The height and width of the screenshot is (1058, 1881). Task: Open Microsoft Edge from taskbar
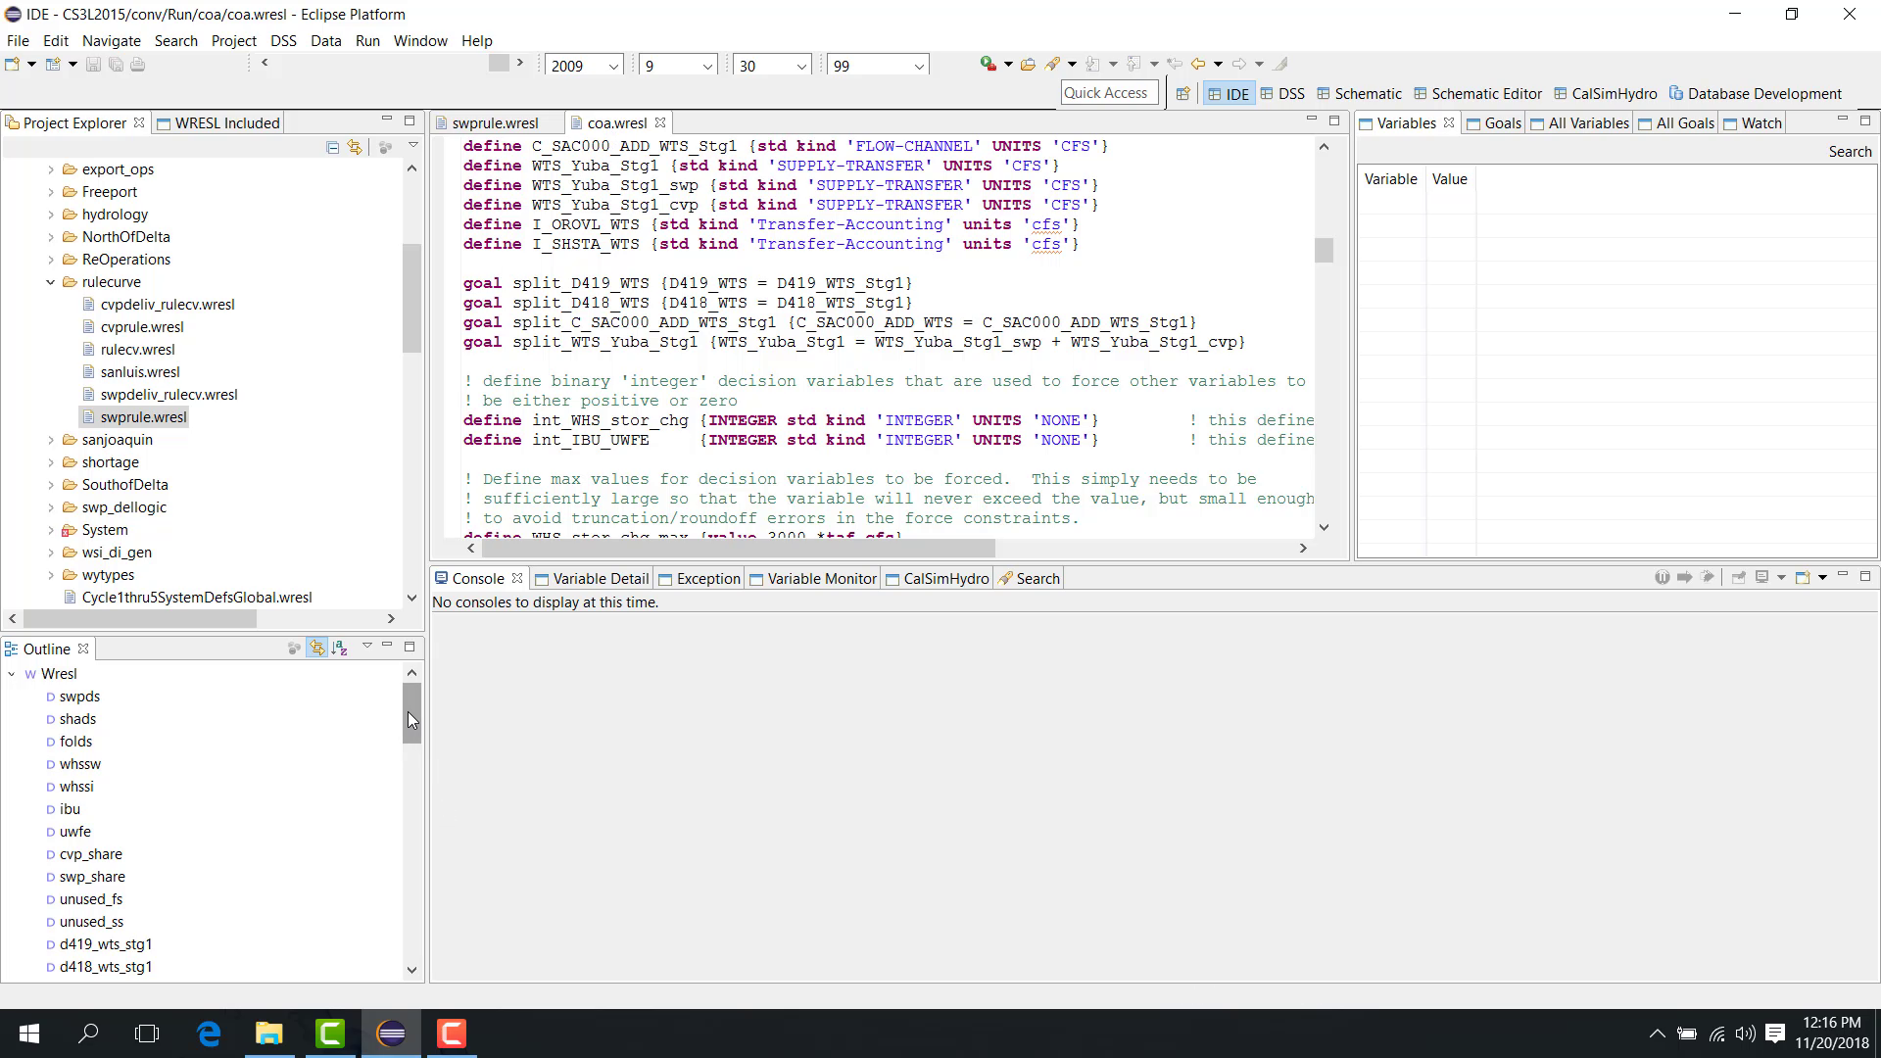(209, 1034)
